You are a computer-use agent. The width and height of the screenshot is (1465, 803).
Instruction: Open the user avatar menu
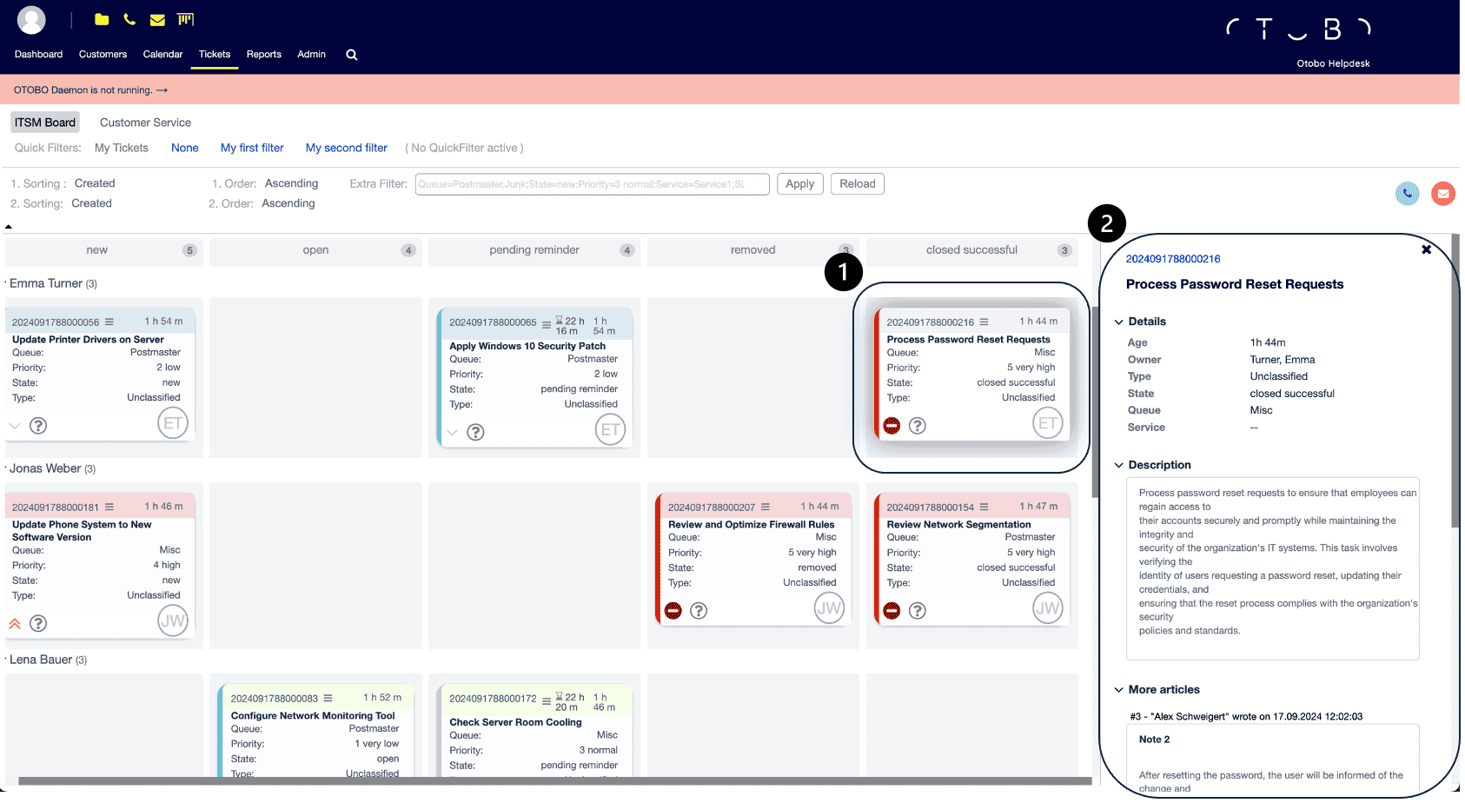point(31,20)
